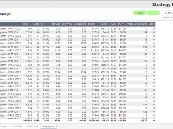Click the 6,056 impressions cell
This screenshot has width=173, height=129.
[x=29, y=69]
